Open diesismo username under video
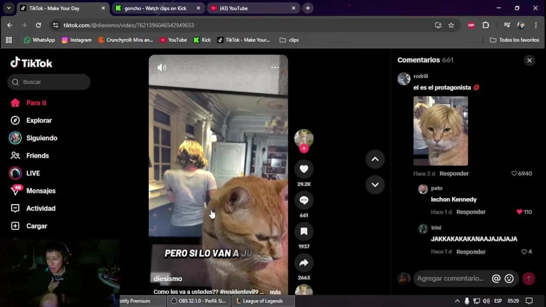Viewport: 546px width, 307px height. [168, 278]
